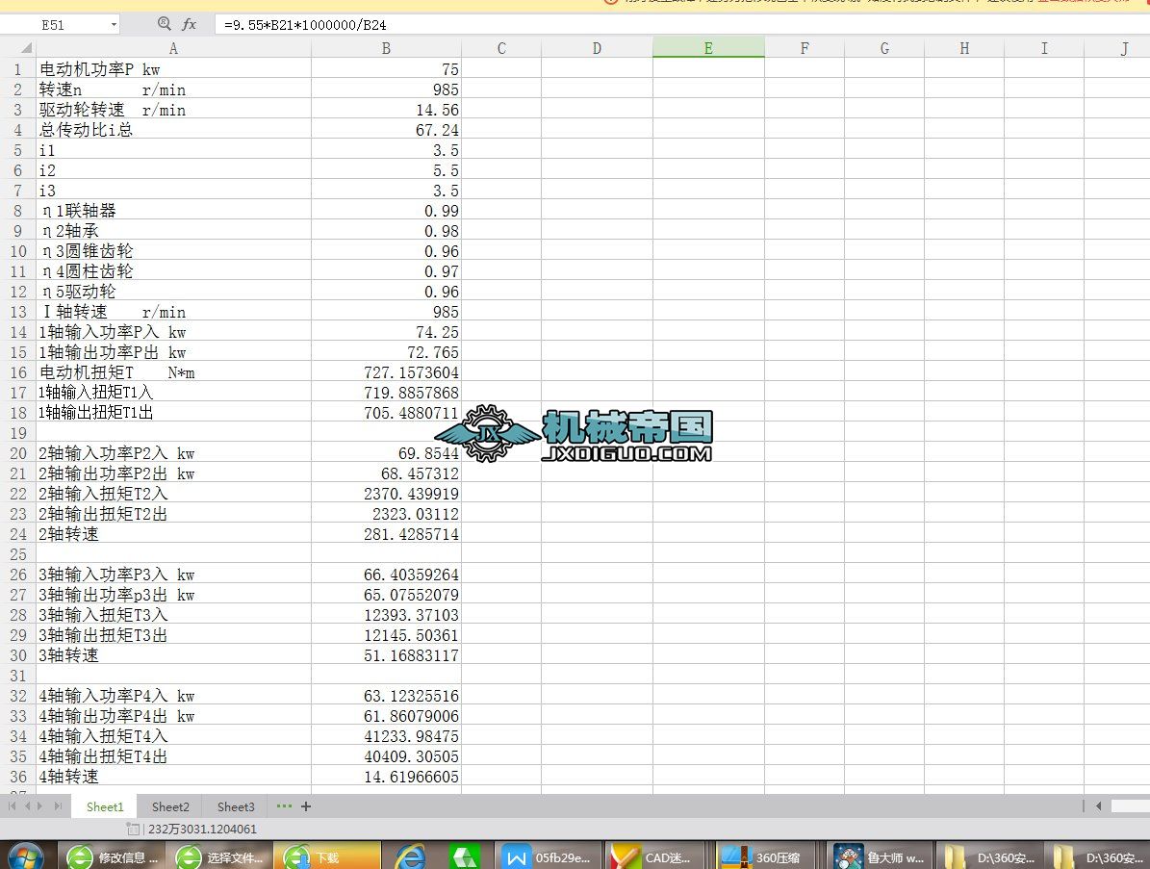Click status bar calculator icon

[134, 829]
